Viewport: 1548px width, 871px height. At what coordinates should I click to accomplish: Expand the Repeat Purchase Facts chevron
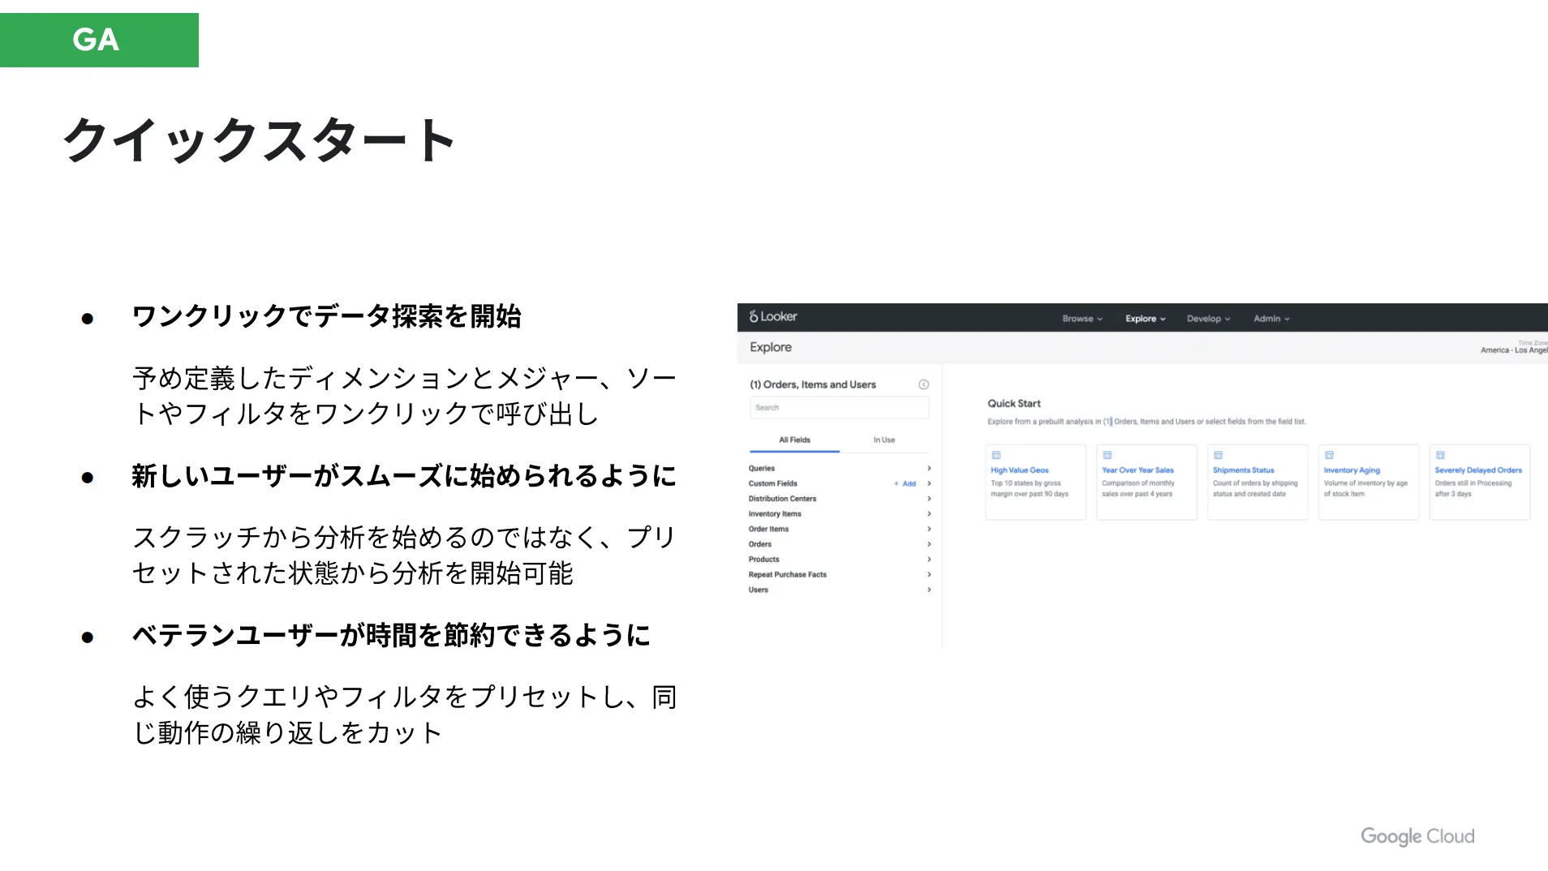pos(929,574)
